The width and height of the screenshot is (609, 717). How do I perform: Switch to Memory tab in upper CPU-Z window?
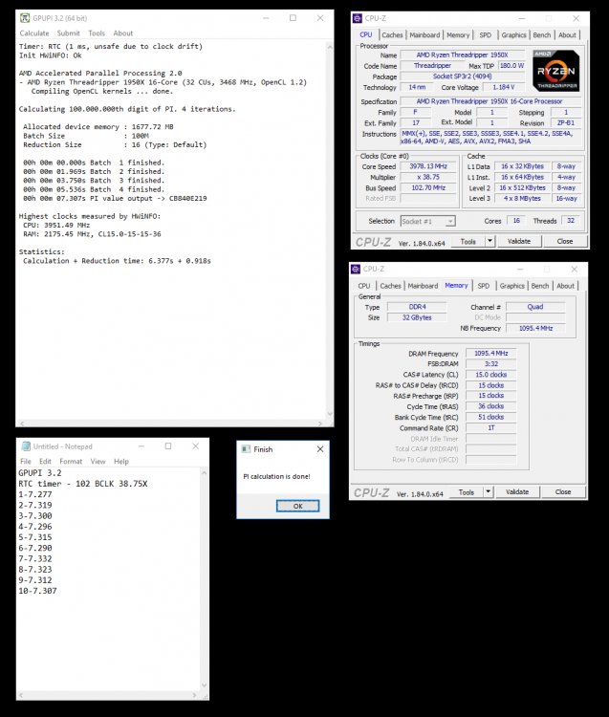(x=458, y=35)
